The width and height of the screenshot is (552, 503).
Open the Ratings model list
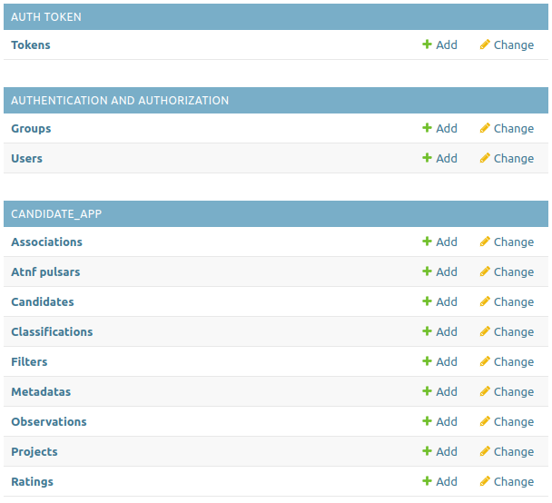click(33, 481)
